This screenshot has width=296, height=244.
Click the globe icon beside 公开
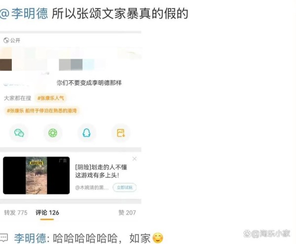(x=6, y=41)
